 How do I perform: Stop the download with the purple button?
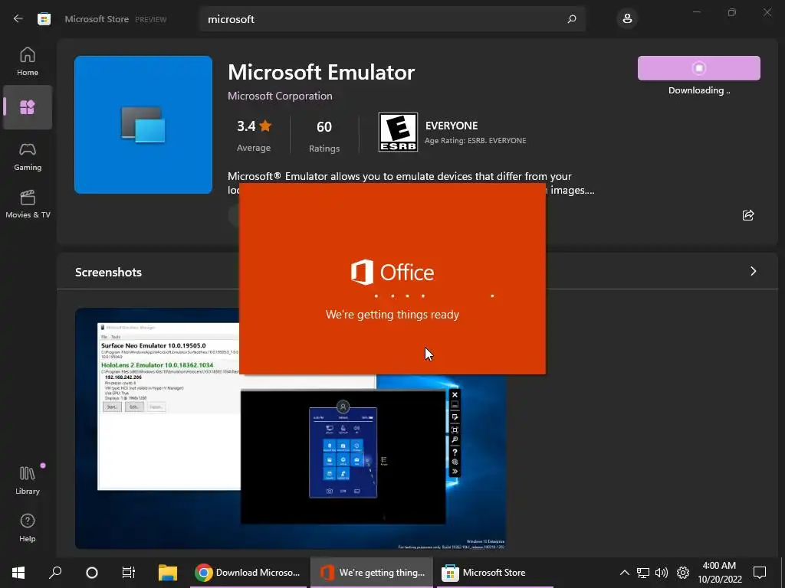pos(699,68)
